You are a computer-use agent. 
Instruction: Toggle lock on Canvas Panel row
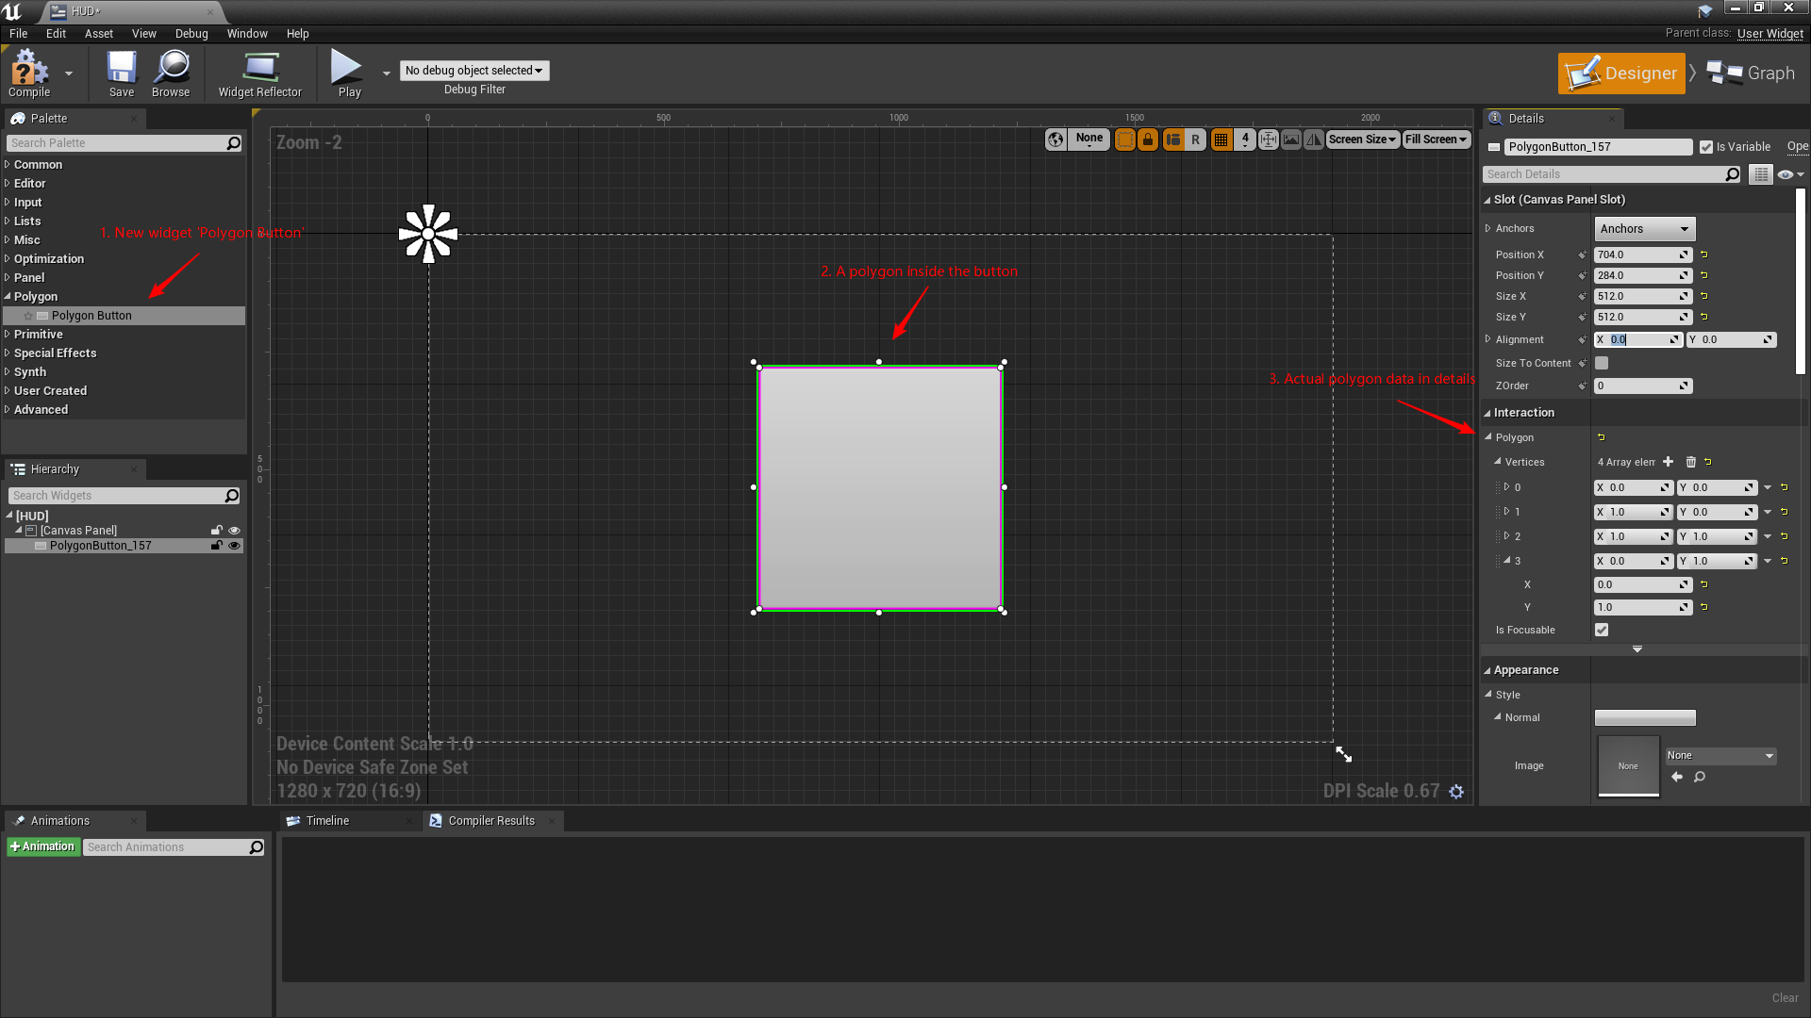217,531
